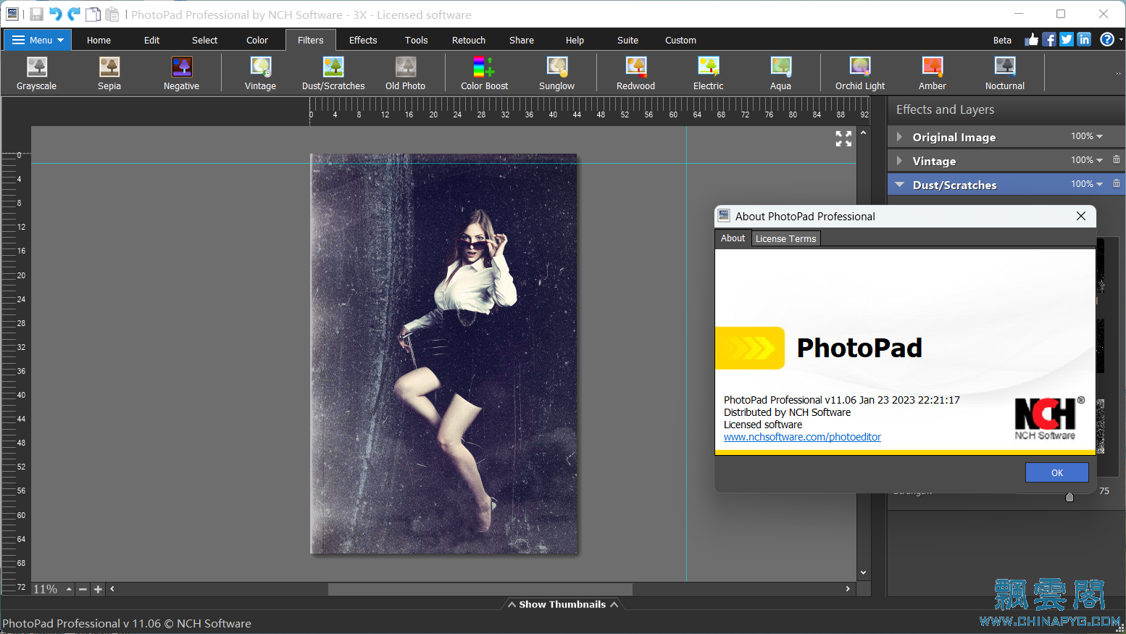Click the horizontal canvas scrollbar
1126x634 pixels.
pos(480,589)
